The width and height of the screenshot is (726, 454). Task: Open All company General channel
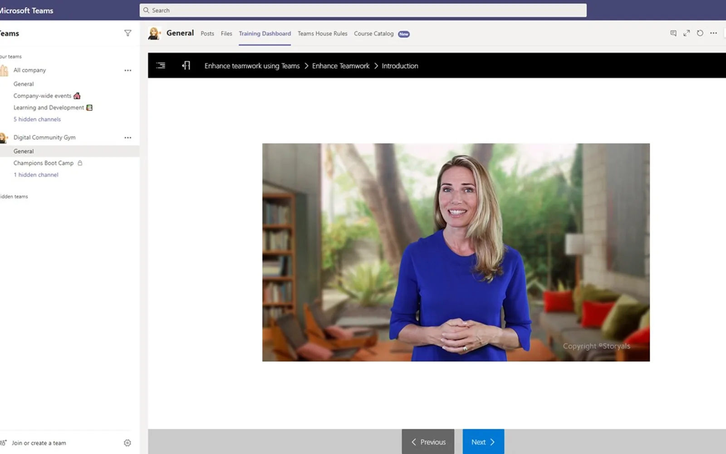24,84
